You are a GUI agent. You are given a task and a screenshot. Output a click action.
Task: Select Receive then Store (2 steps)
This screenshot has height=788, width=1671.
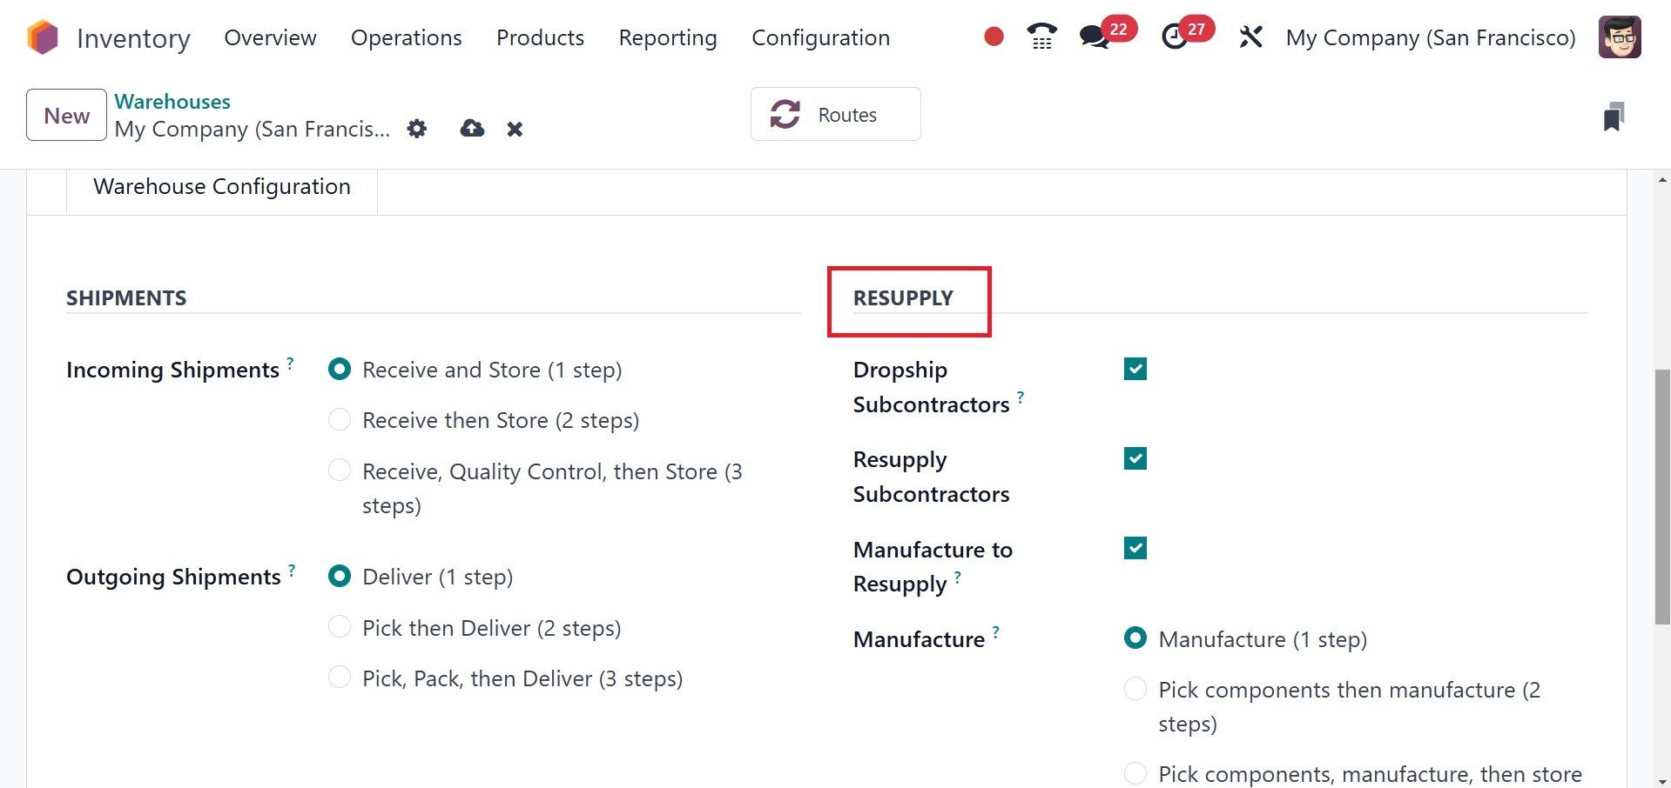click(340, 420)
